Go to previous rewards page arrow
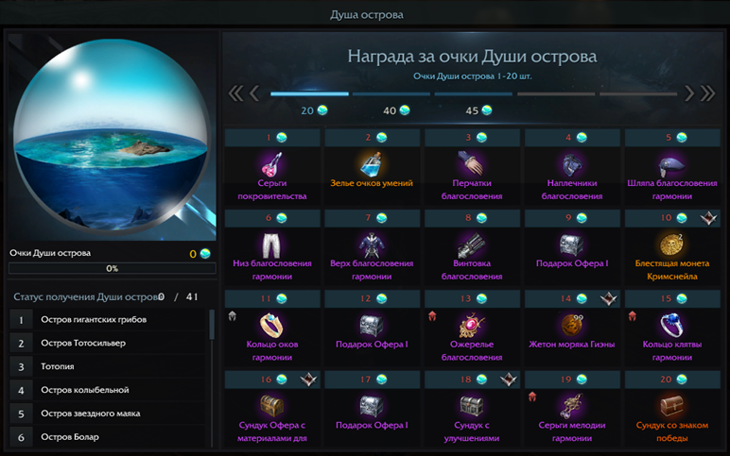This screenshot has height=456, width=730. [254, 93]
